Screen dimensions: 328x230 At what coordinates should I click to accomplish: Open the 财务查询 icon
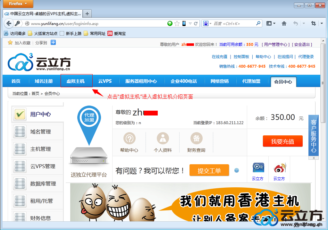click(197, 138)
